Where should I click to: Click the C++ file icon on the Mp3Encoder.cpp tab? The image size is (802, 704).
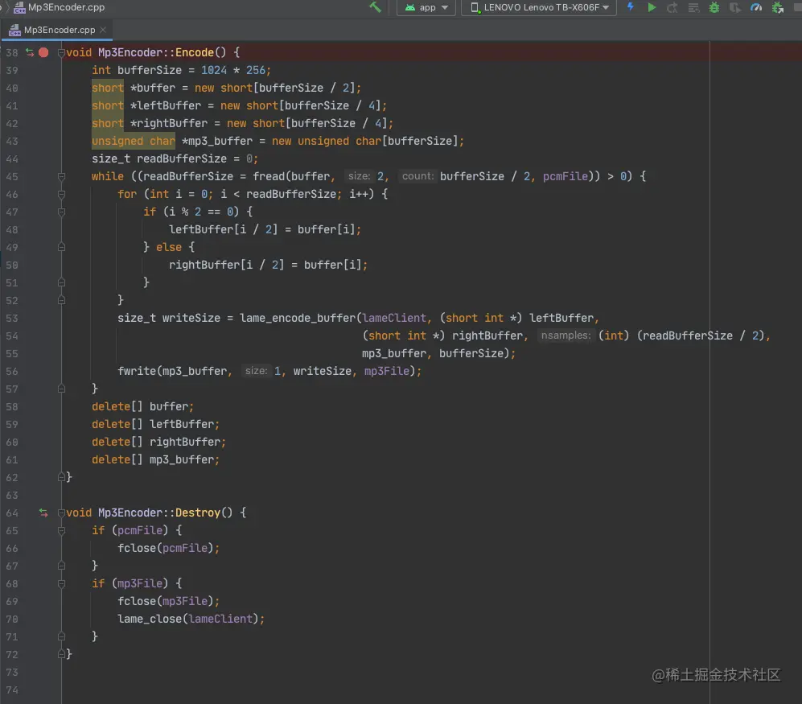(14, 31)
